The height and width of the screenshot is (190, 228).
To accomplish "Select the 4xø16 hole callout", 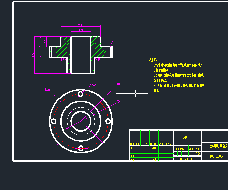I will tap(93, 85).
